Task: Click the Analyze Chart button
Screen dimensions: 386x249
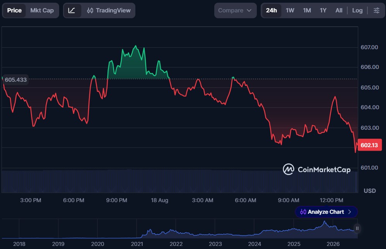Action: pos(326,212)
